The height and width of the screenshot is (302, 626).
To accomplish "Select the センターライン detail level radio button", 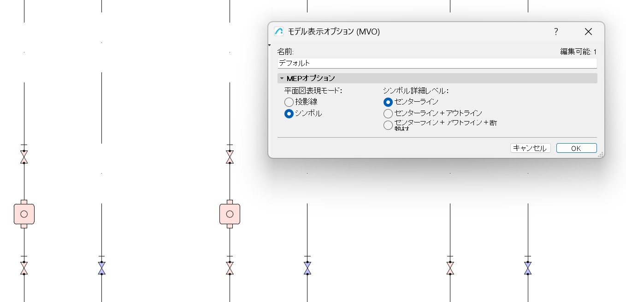I will [388, 102].
